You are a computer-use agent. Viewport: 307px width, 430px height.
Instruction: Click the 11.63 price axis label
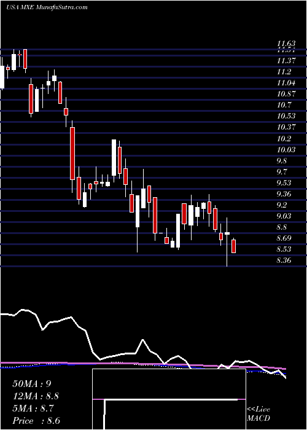tap(286, 44)
